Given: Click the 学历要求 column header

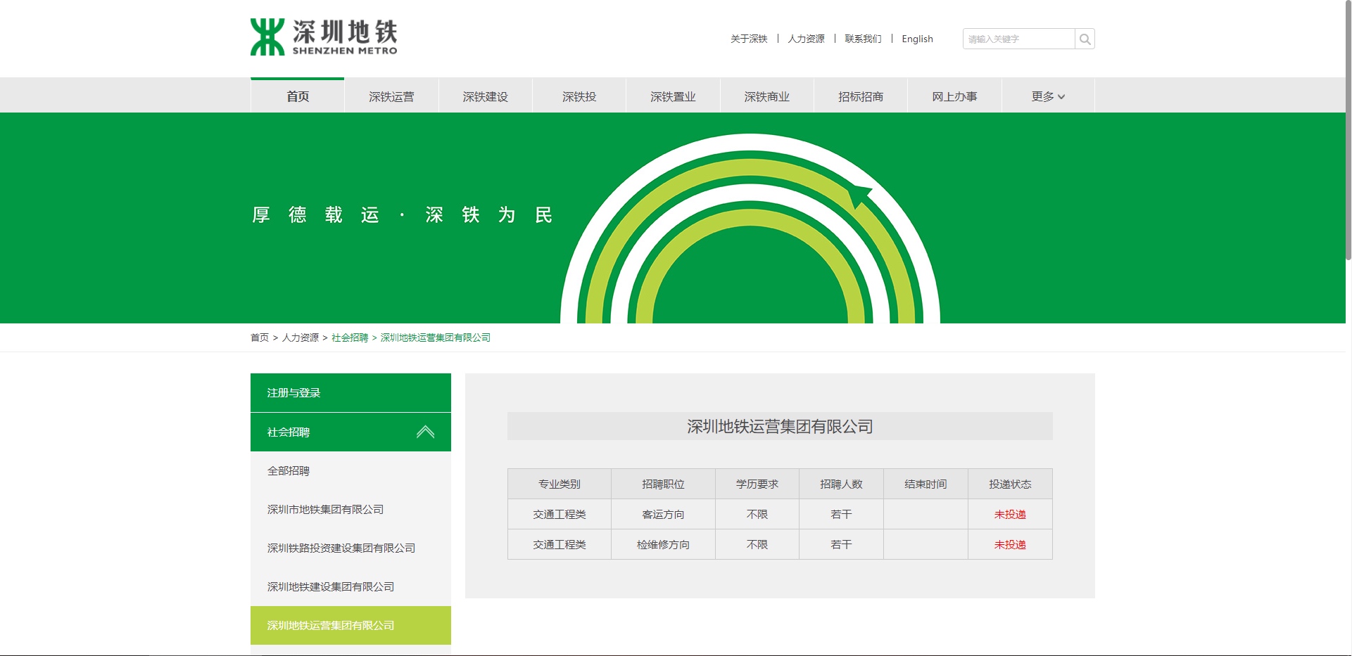Looking at the screenshot, I should coord(757,484).
